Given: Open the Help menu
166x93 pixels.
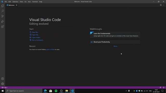Looking at the screenshot, I should [41, 2].
